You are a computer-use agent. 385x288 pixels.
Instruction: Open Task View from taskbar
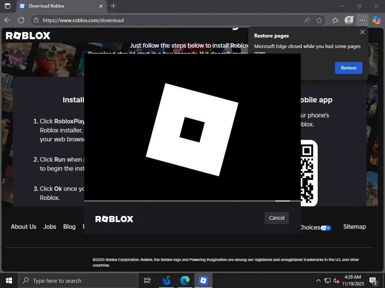point(147,280)
